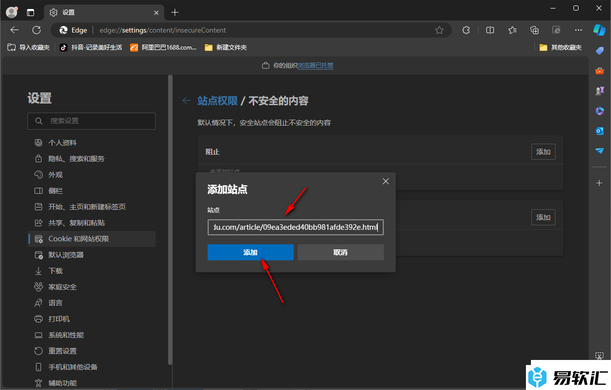
Task: Click the Add button in the dialog
Action: tap(250, 252)
